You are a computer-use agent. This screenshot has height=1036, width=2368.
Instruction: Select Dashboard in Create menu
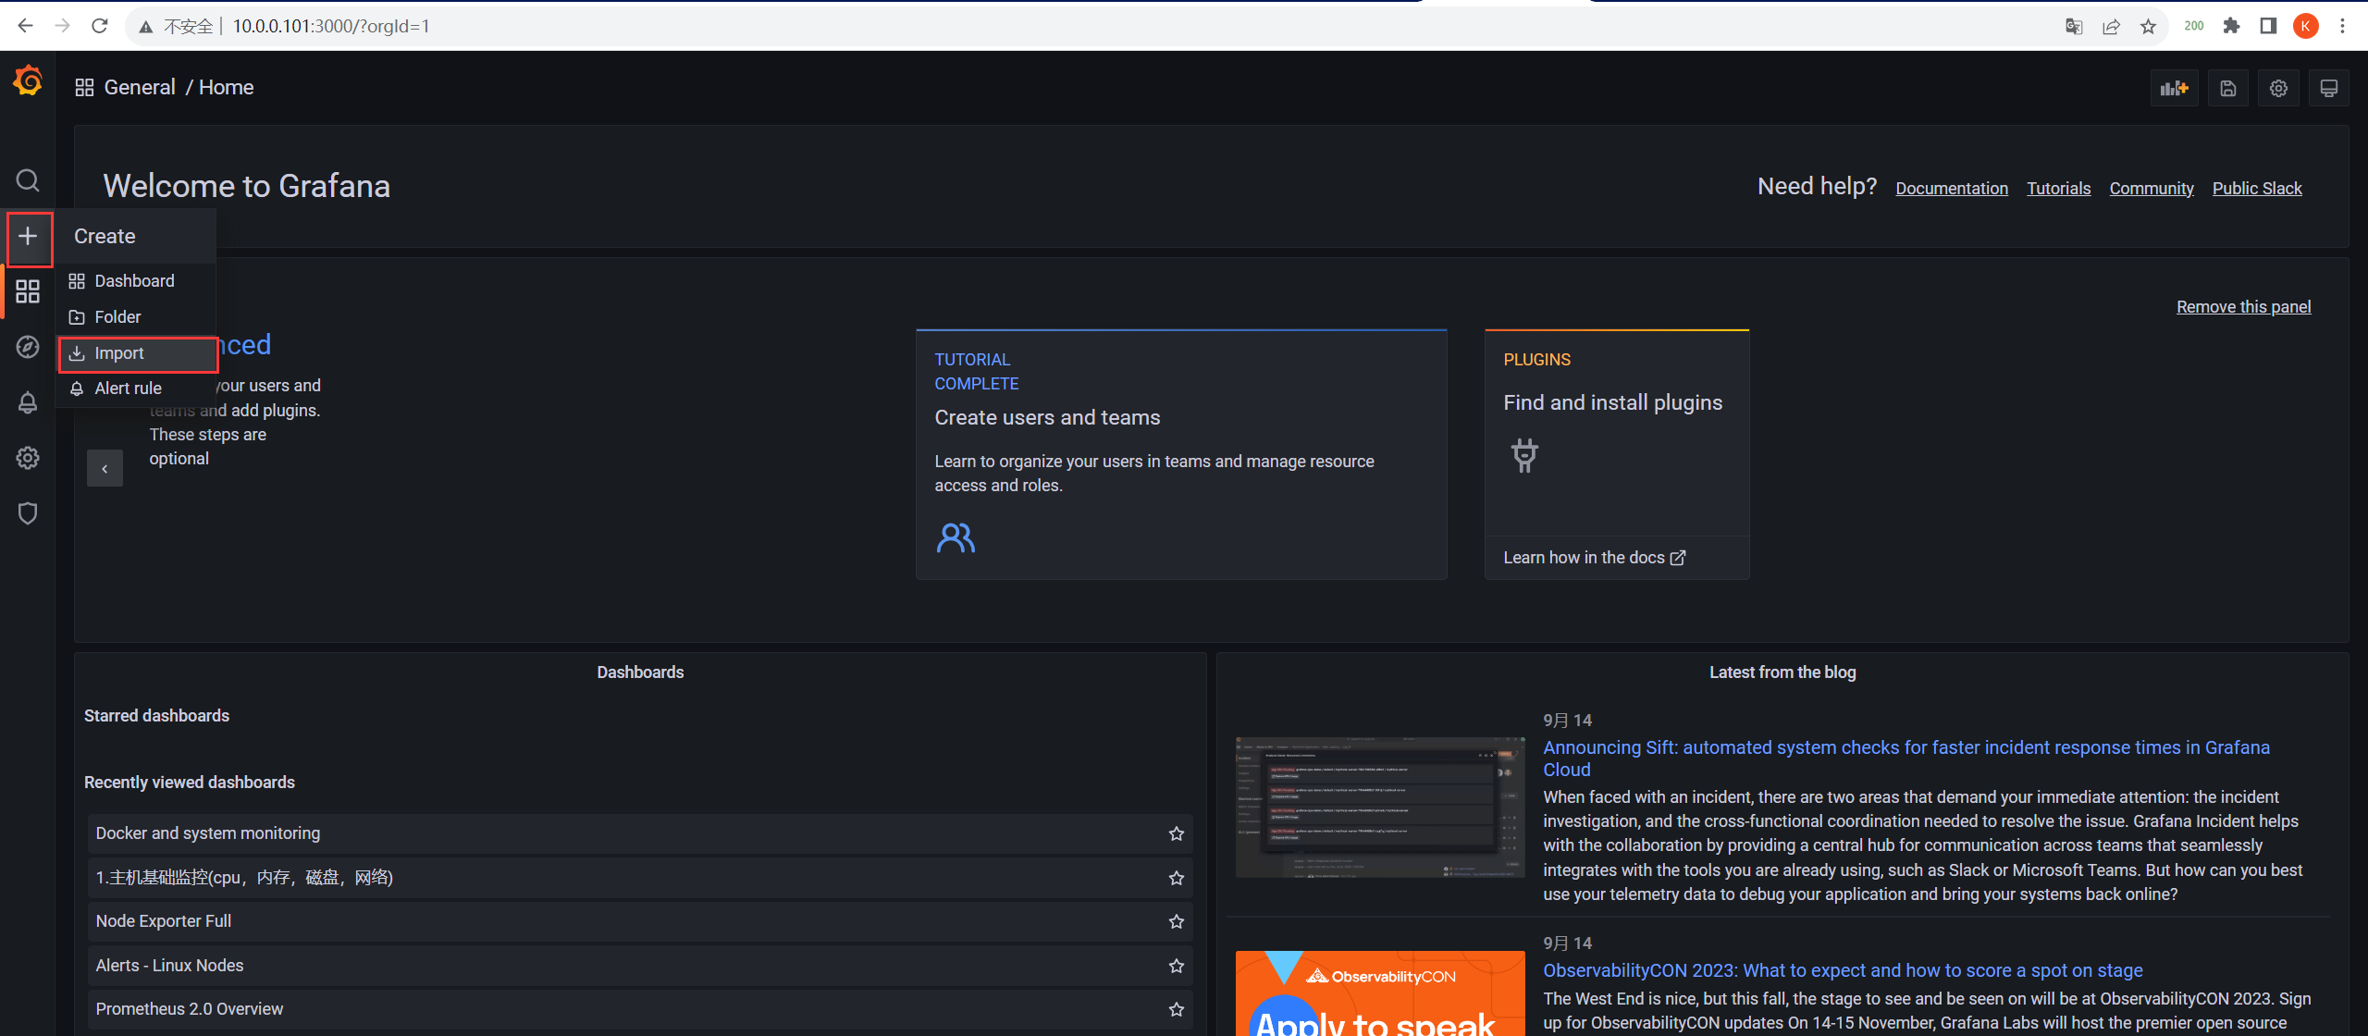[x=137, y=280]
